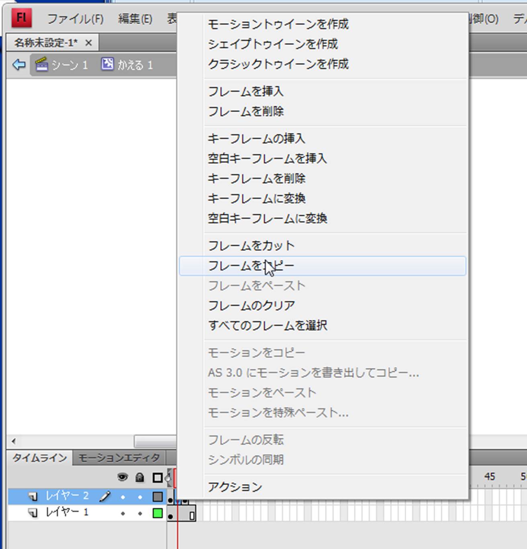Click the シーン 1 clapperboard icon
The width and height of the screenshot is (527, 549).
[x=42, y=65]
